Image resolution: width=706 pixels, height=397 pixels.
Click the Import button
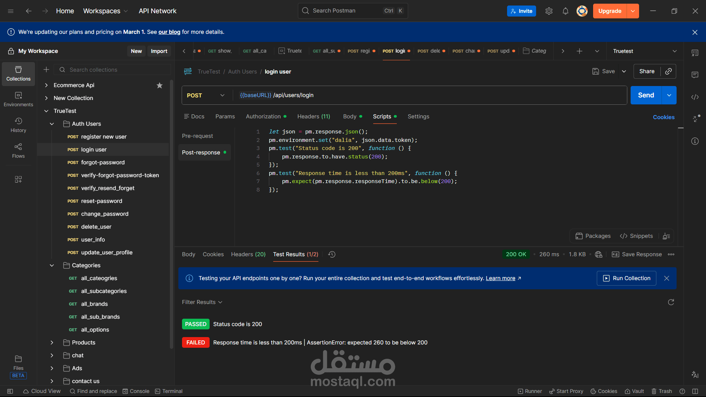coord(159,51)
